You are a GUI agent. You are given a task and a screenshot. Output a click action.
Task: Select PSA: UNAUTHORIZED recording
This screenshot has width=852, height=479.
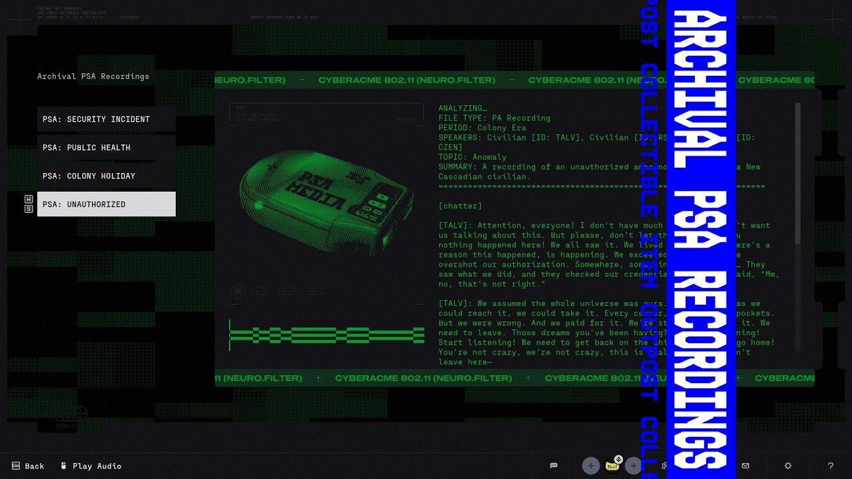(x=106, y=204)
